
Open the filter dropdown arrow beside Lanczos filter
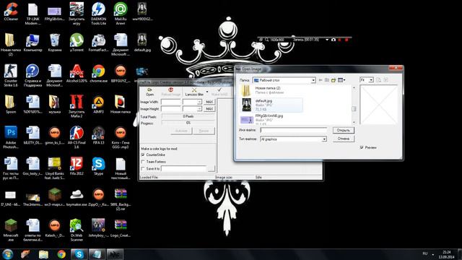pos(207,92)
